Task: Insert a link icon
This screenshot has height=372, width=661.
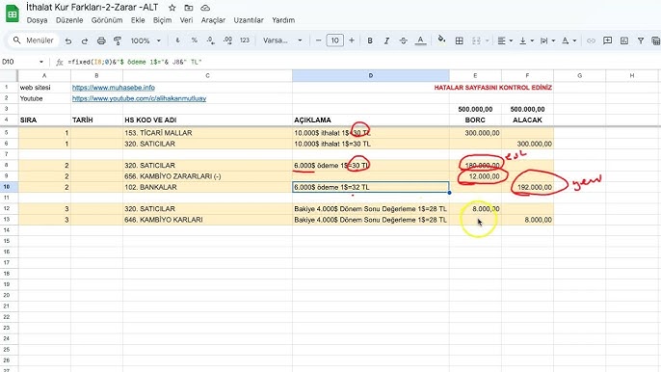Action: click(591, 40)
